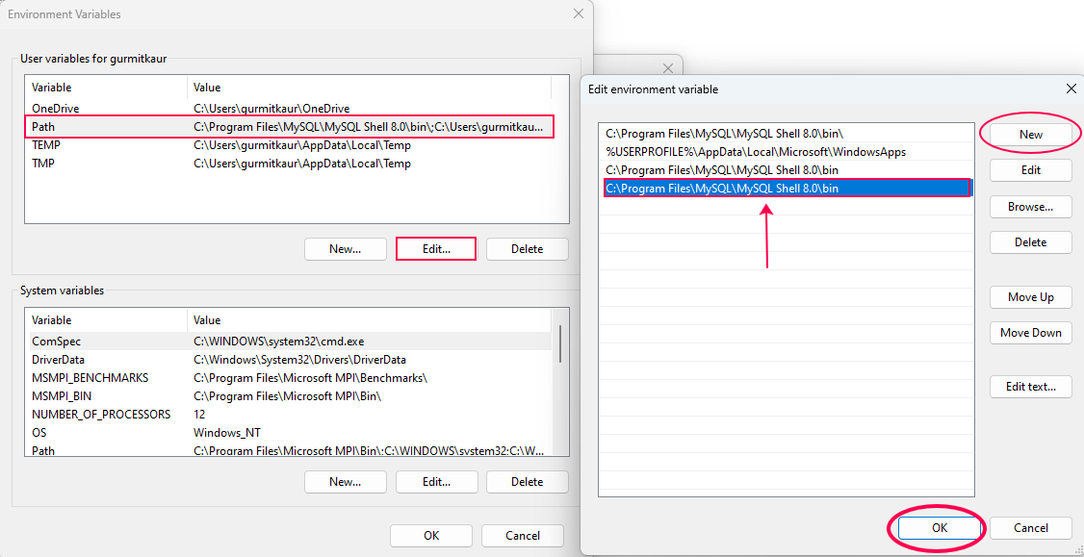Select the OneDrive user variable row
This screenshot has width=1084, height=557.
(289, 109)
